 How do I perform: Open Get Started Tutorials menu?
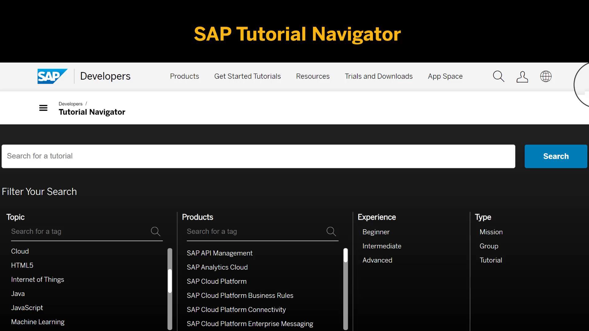[247, 76]
